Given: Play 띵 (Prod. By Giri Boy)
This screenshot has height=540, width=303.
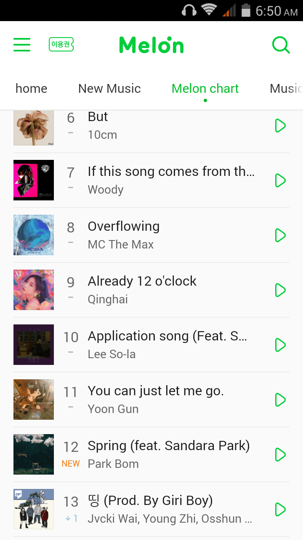Looking at the screenshot, I should pos(280,510).
